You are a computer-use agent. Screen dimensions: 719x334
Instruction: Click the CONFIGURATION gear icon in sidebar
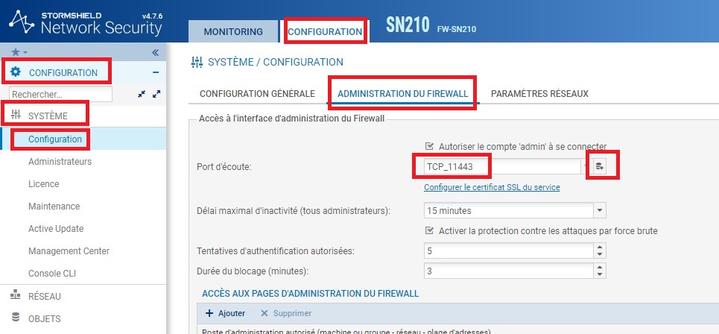pos(16,72)
